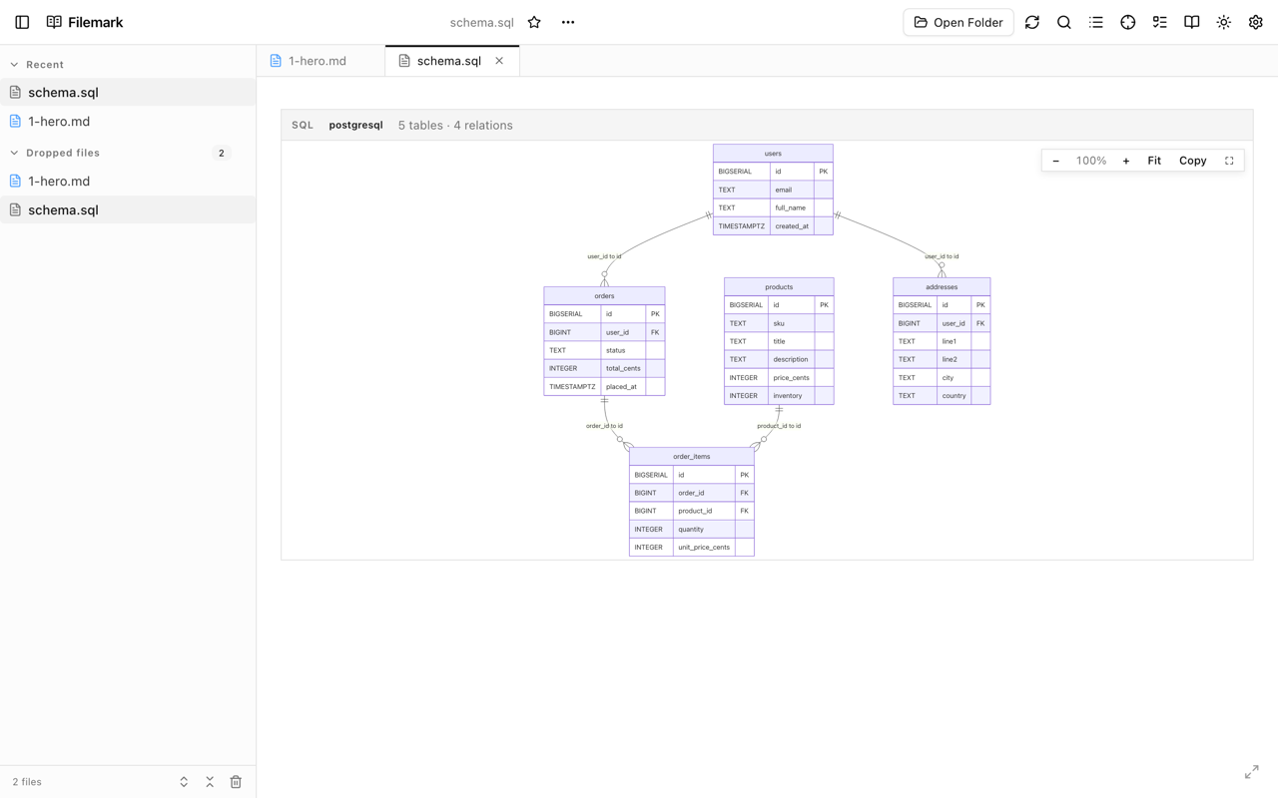Click the refresh icon in toolbar
1278x798 pixels.
[1032, 22]
